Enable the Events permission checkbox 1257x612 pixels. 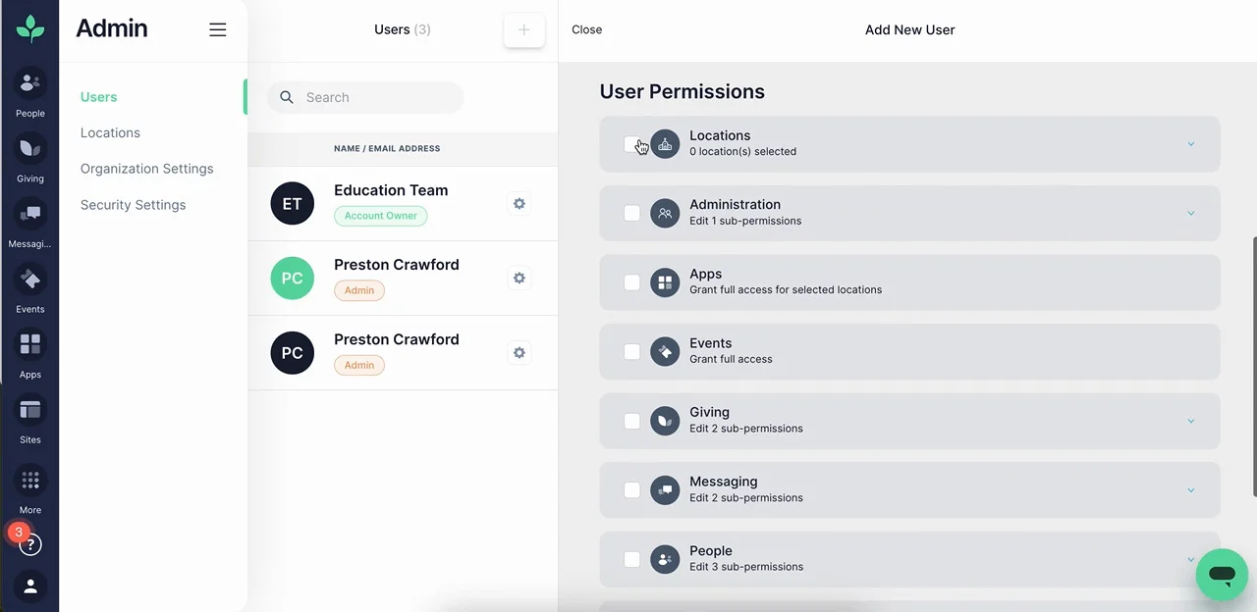tap(632, 351)
